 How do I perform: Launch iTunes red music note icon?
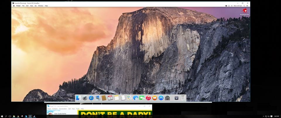pos(148,98)
